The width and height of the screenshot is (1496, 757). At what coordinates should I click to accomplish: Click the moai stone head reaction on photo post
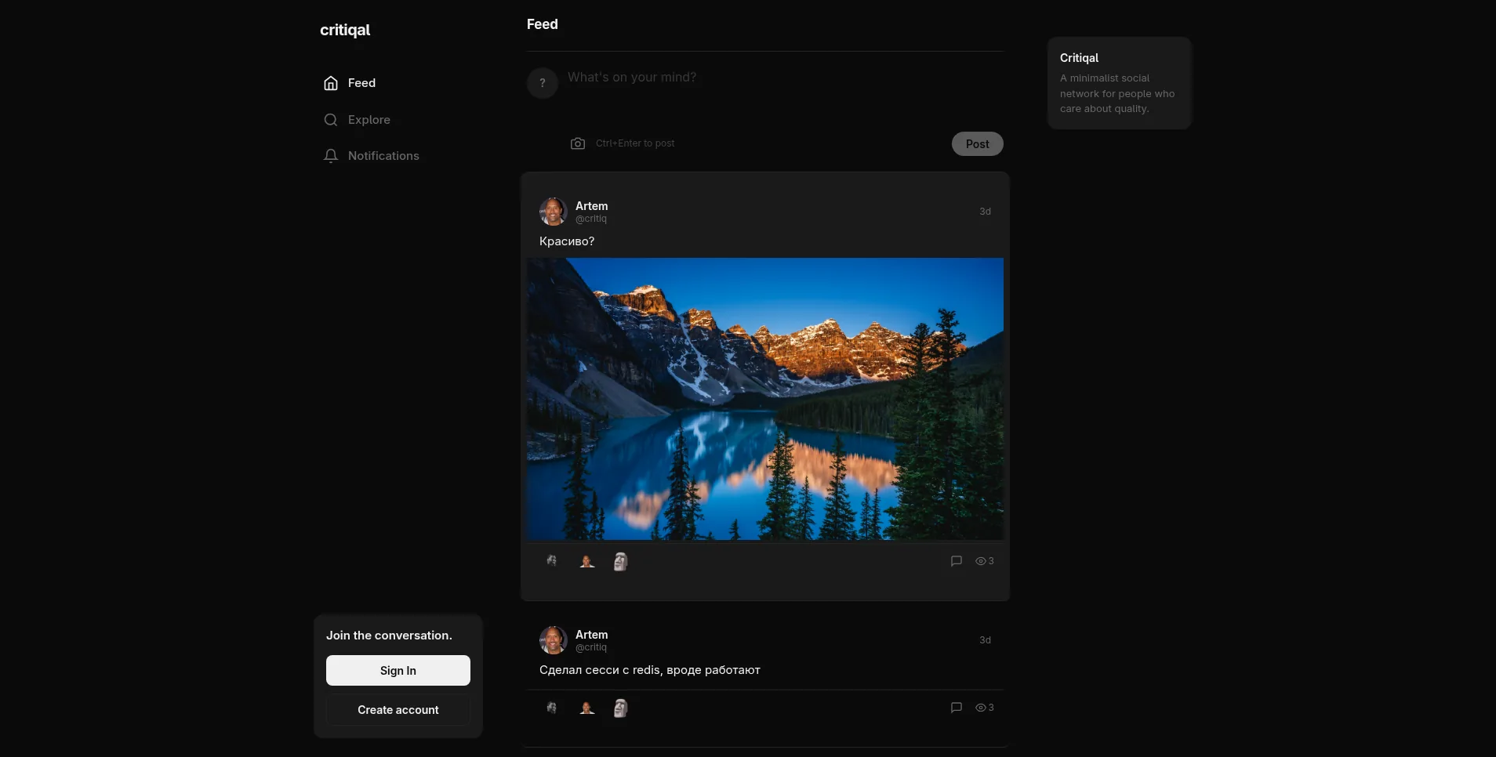point(620,561)
